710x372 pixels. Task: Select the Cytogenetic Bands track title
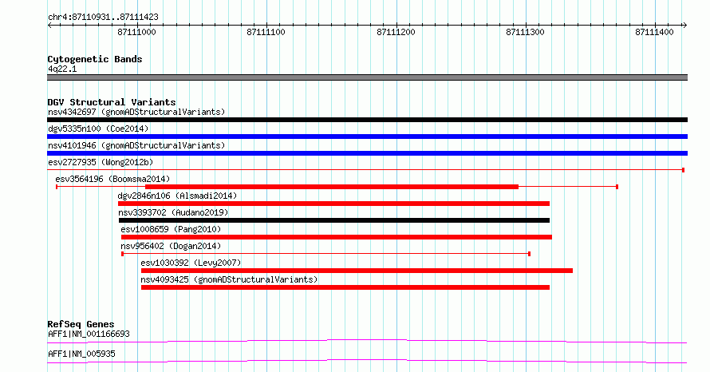point(95,59)
